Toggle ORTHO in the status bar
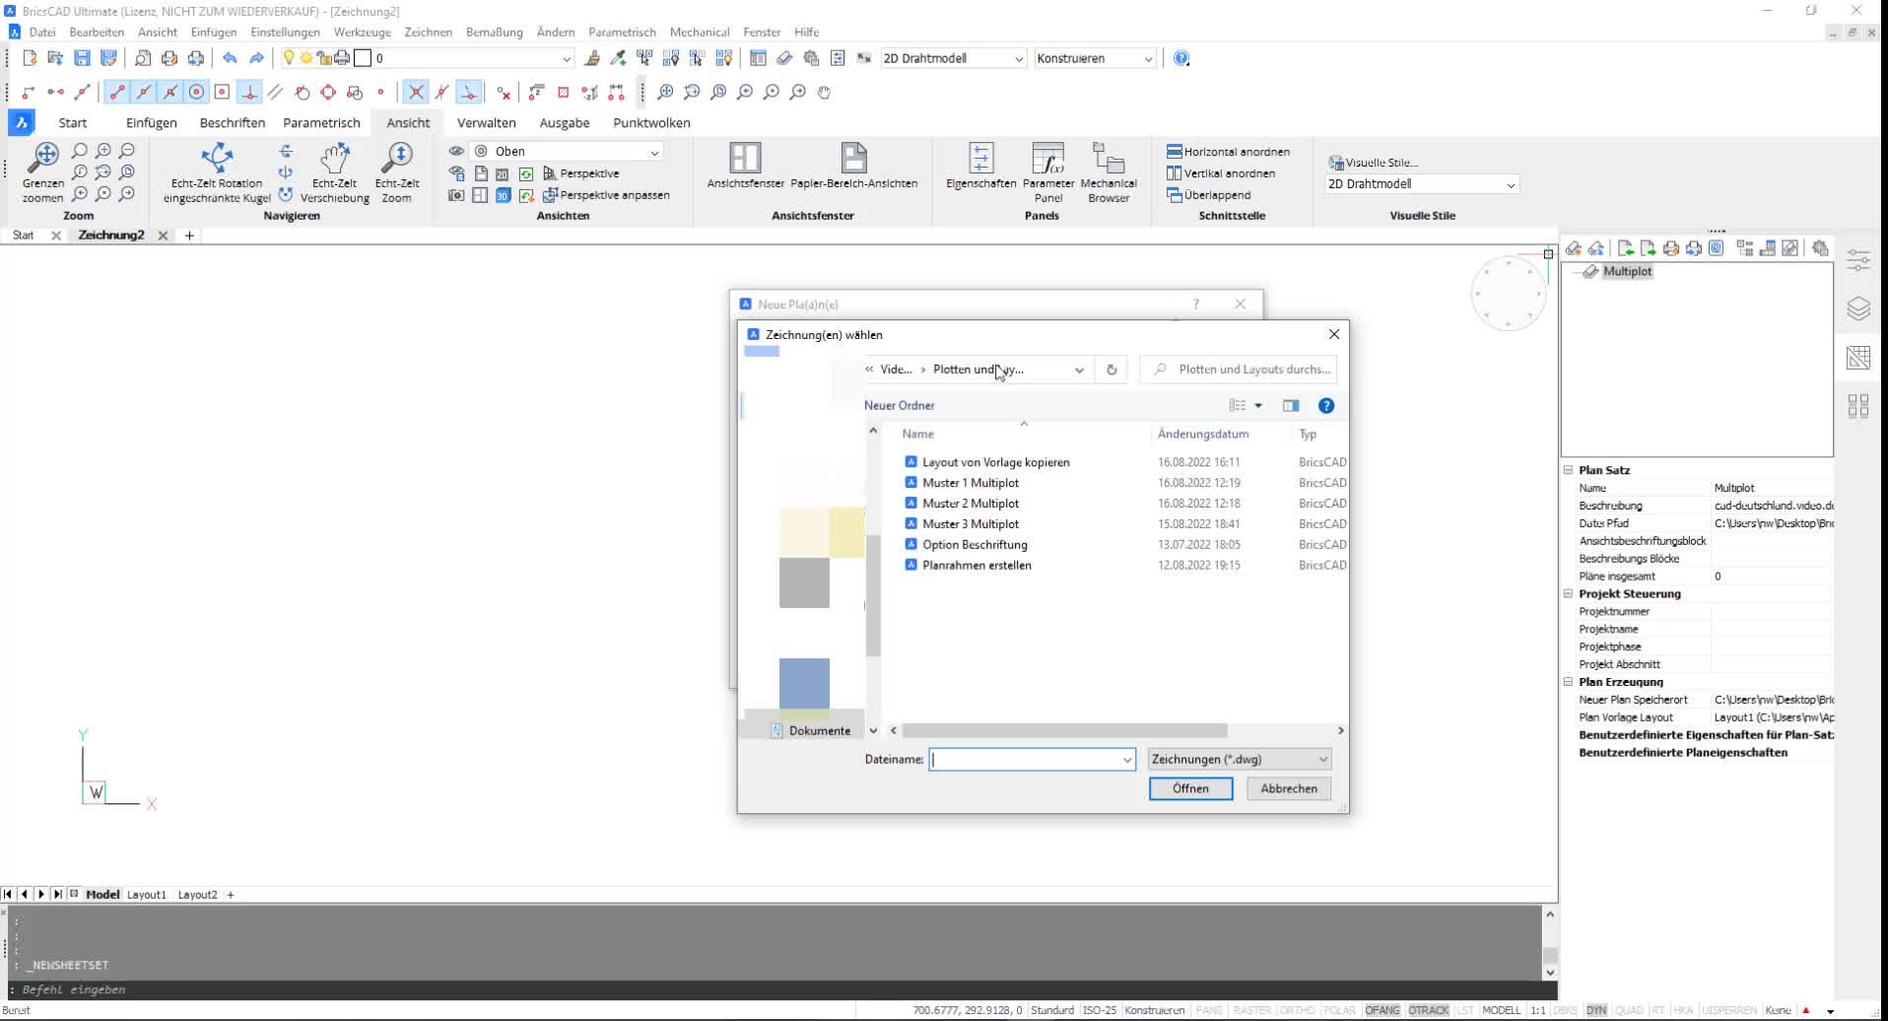Viewport: 1888px width, 1021px height. point(1297,1010)
